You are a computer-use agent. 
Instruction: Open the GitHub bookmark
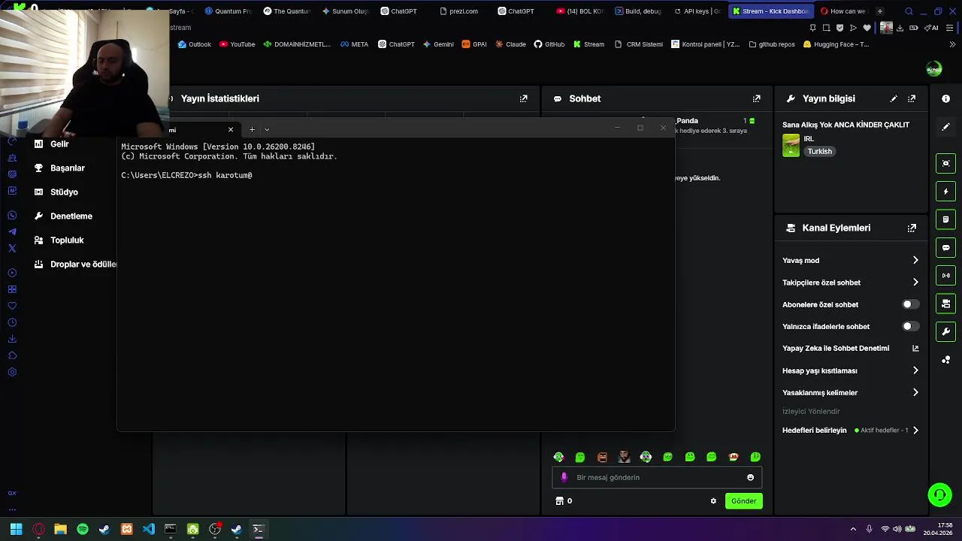coord(549,44)
